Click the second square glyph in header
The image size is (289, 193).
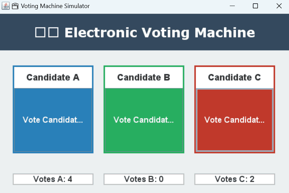tap(54, 32)
